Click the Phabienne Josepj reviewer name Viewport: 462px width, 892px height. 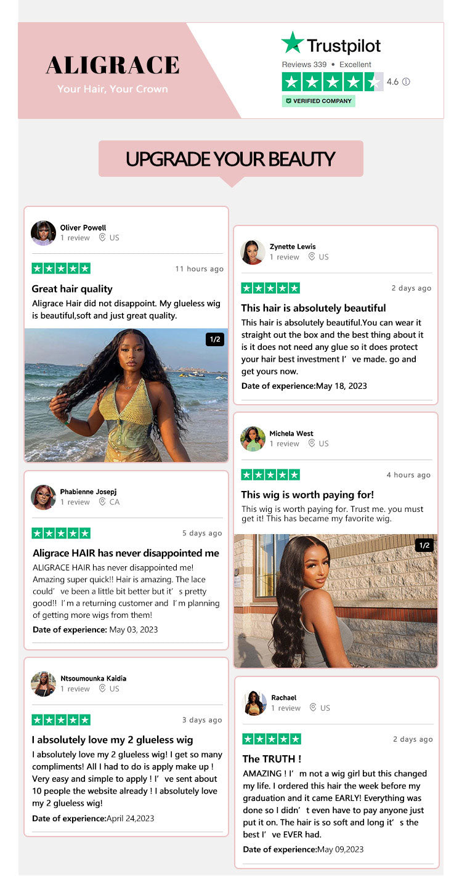(88, 492)
